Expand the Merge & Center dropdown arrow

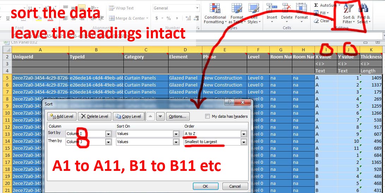pos(147,18)
